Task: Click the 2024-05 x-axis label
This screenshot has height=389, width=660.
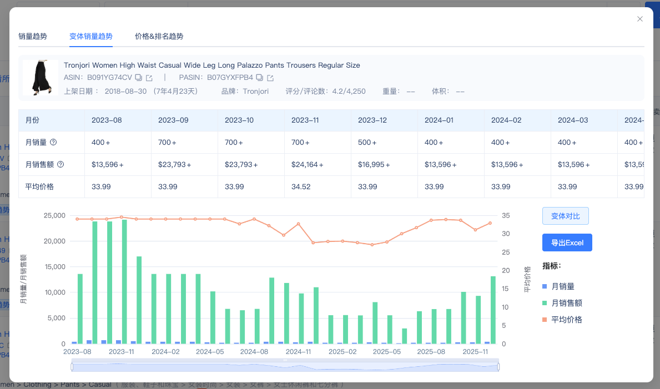Action: point(210,351)
